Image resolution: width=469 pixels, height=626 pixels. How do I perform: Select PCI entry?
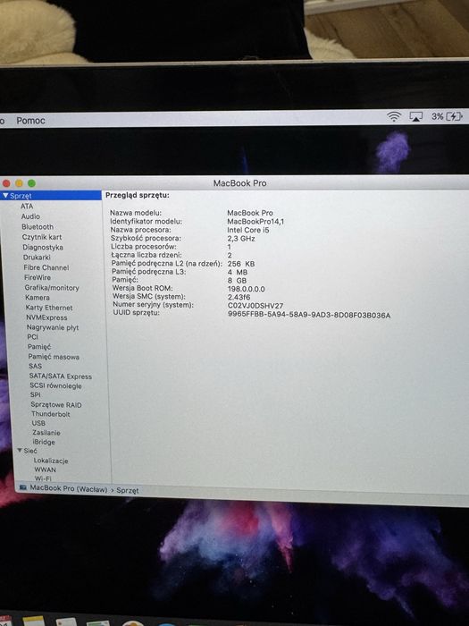click(x=32, y=337)
